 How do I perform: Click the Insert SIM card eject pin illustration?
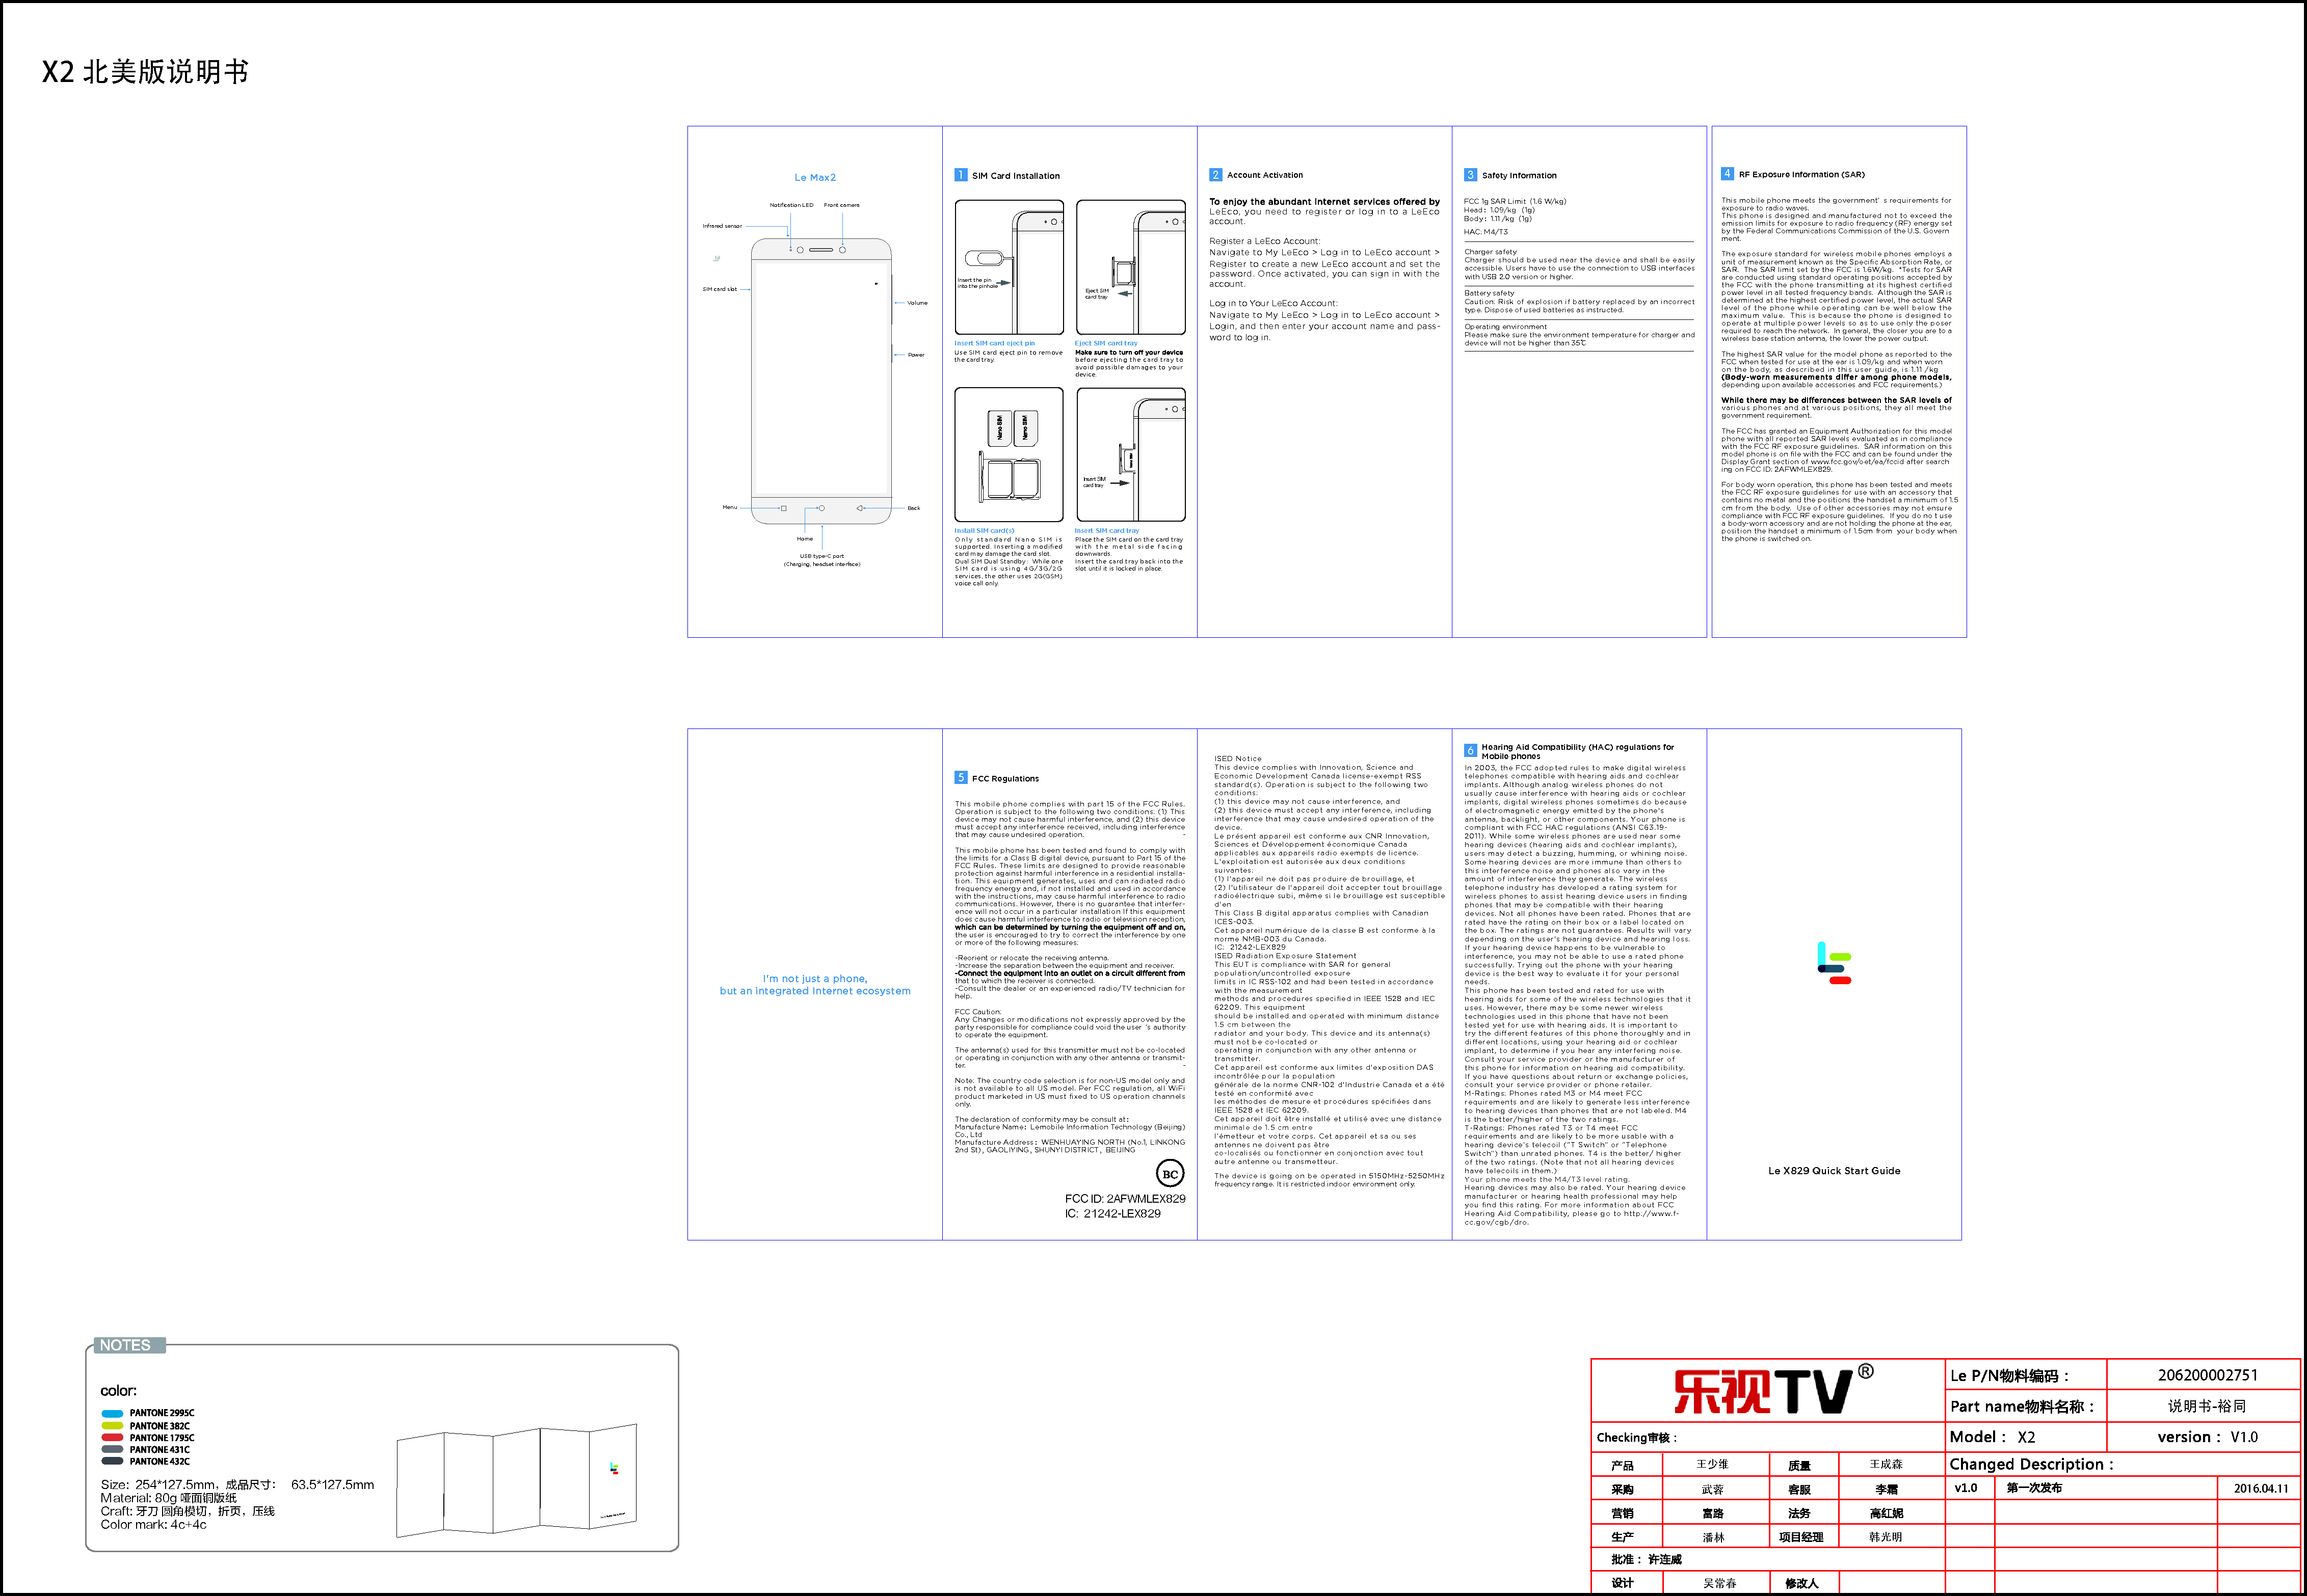pyautogui.click(x=1009, y=267)
